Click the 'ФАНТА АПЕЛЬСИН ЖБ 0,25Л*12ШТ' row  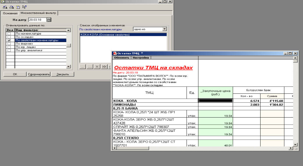point(150,132)
